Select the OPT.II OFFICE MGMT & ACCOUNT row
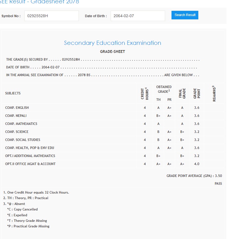This screenshot has width=234, height=239. 30,164
